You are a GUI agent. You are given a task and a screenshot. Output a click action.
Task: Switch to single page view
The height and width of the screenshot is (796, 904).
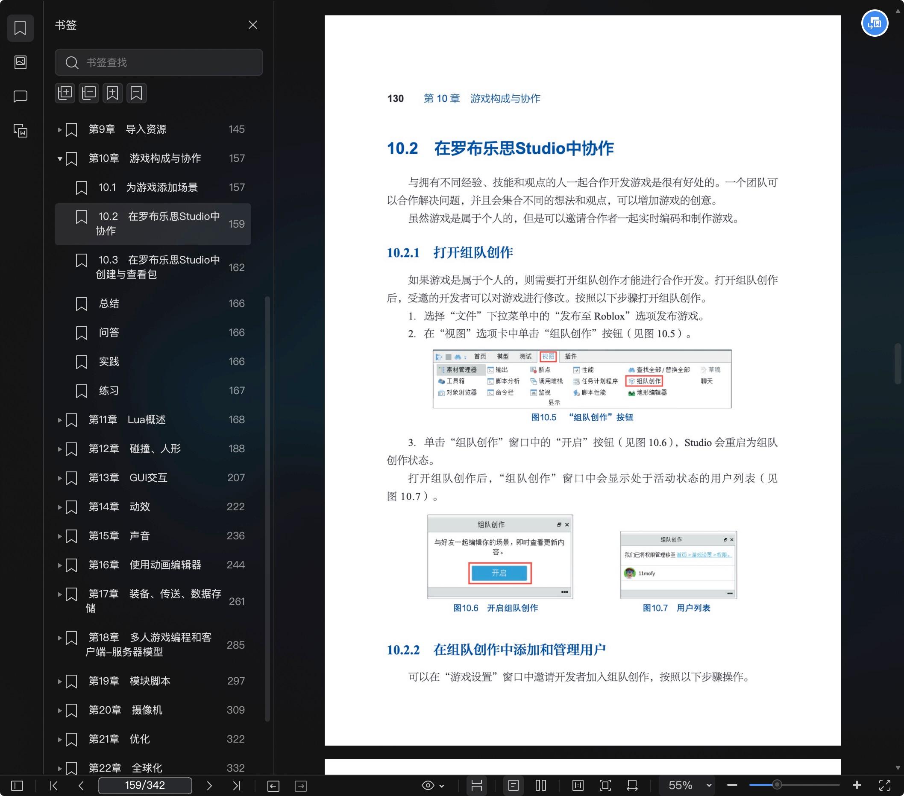click(514, 786)
